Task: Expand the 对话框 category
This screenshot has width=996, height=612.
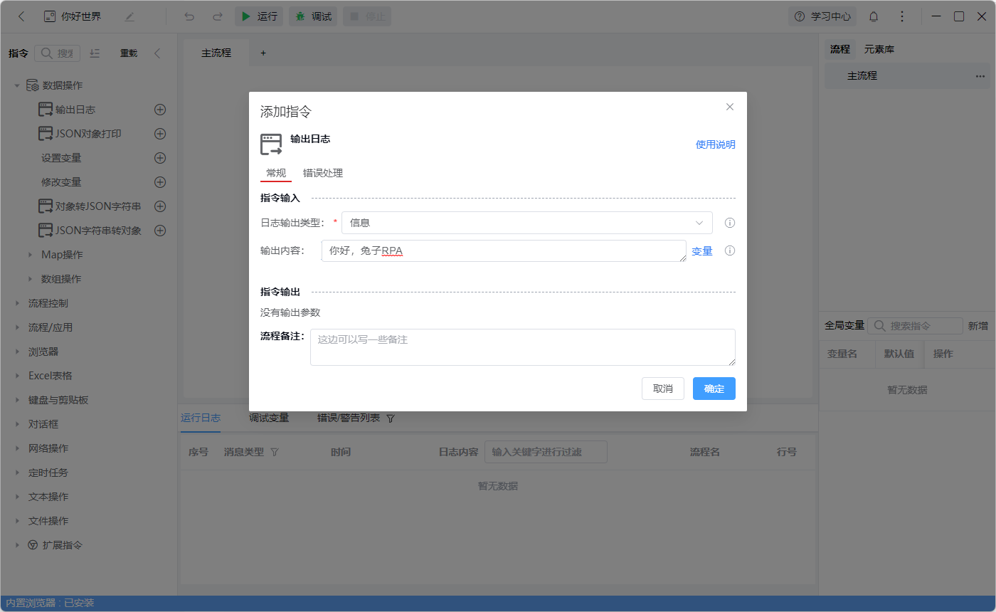Action: (x=17, y=424)
